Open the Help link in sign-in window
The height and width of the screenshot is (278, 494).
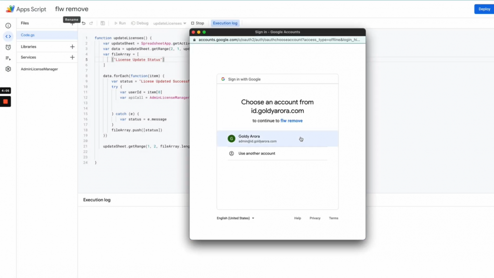tap(297, 218)
